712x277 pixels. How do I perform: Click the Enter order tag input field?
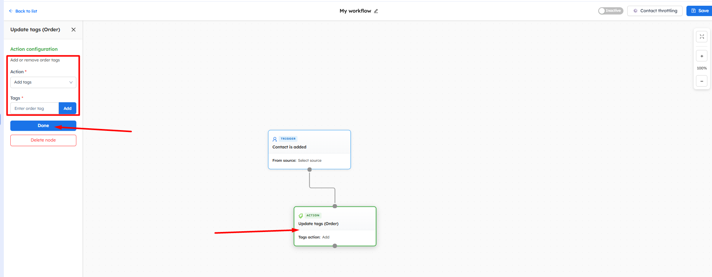[34, 109]
